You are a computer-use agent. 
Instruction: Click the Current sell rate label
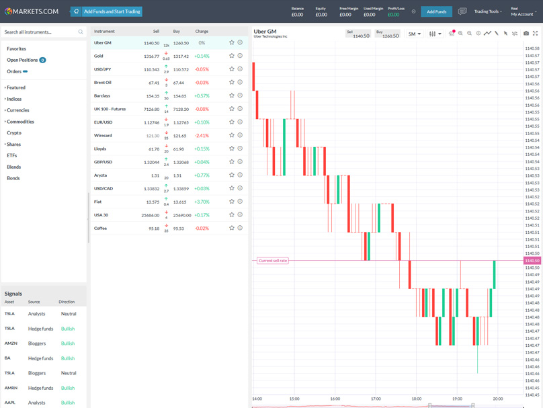click(273, 260)
